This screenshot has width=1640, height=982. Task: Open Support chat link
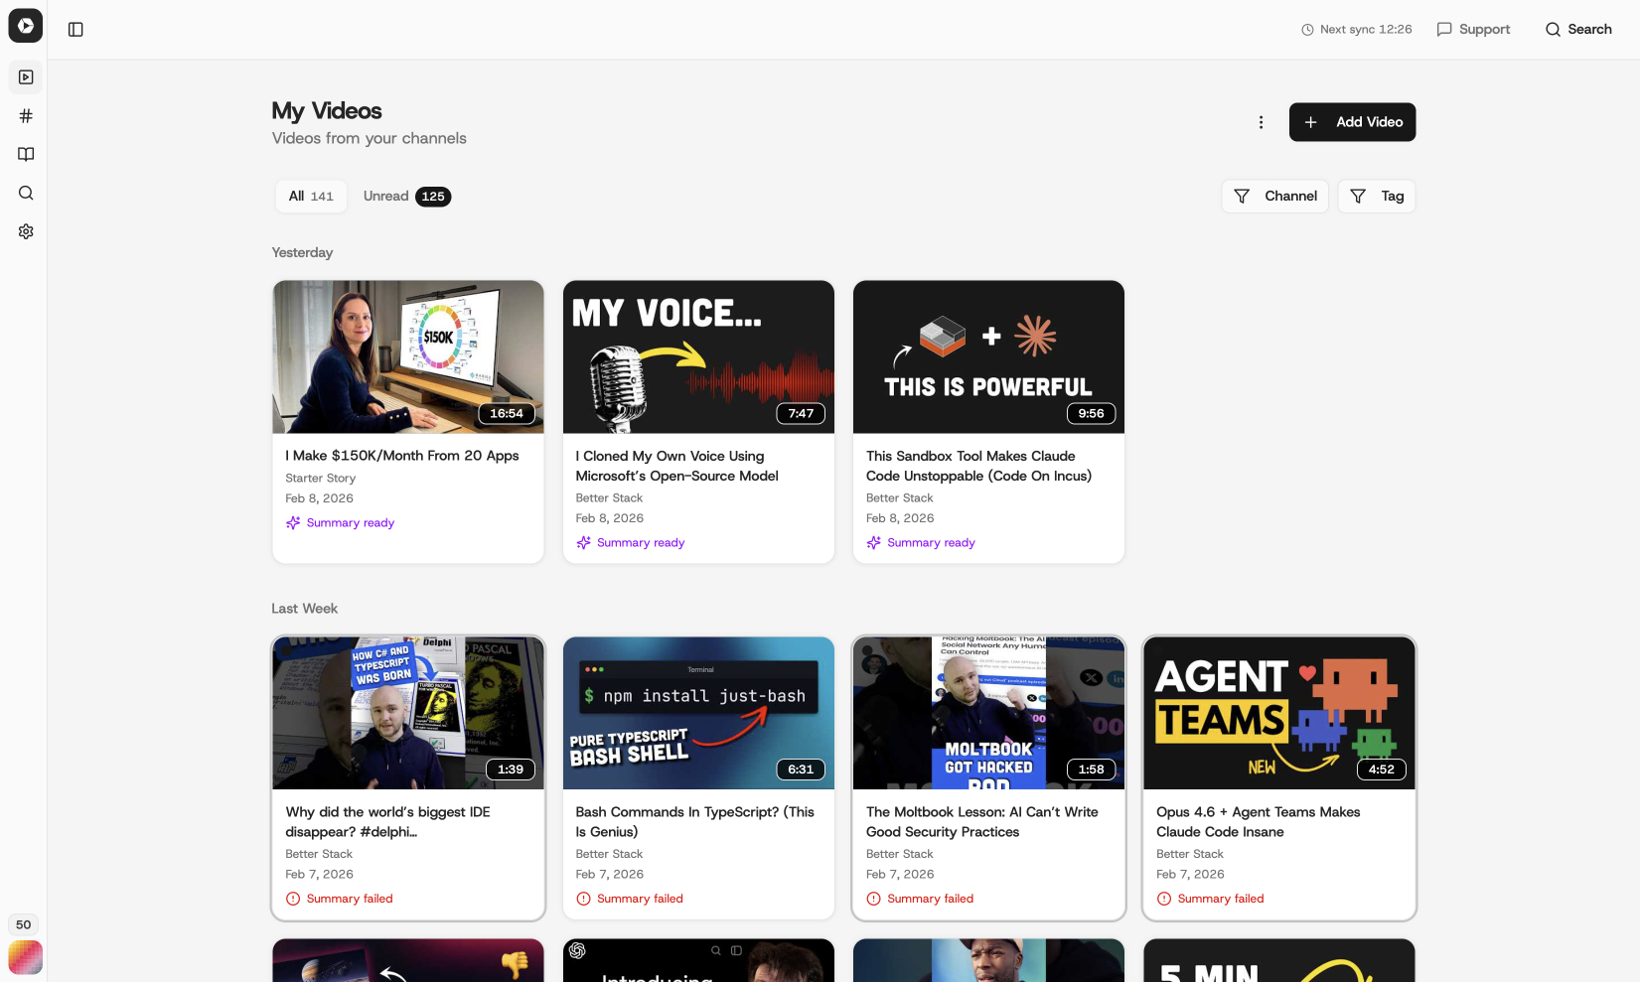(x=1473, y=30)
